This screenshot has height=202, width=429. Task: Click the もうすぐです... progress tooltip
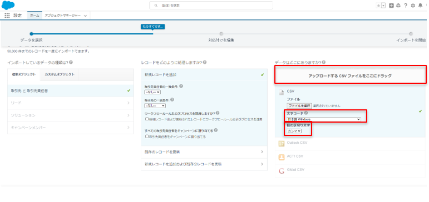point(152,27)
